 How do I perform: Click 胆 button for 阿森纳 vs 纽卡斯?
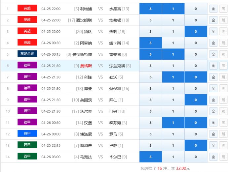click(x=223, y=43)
